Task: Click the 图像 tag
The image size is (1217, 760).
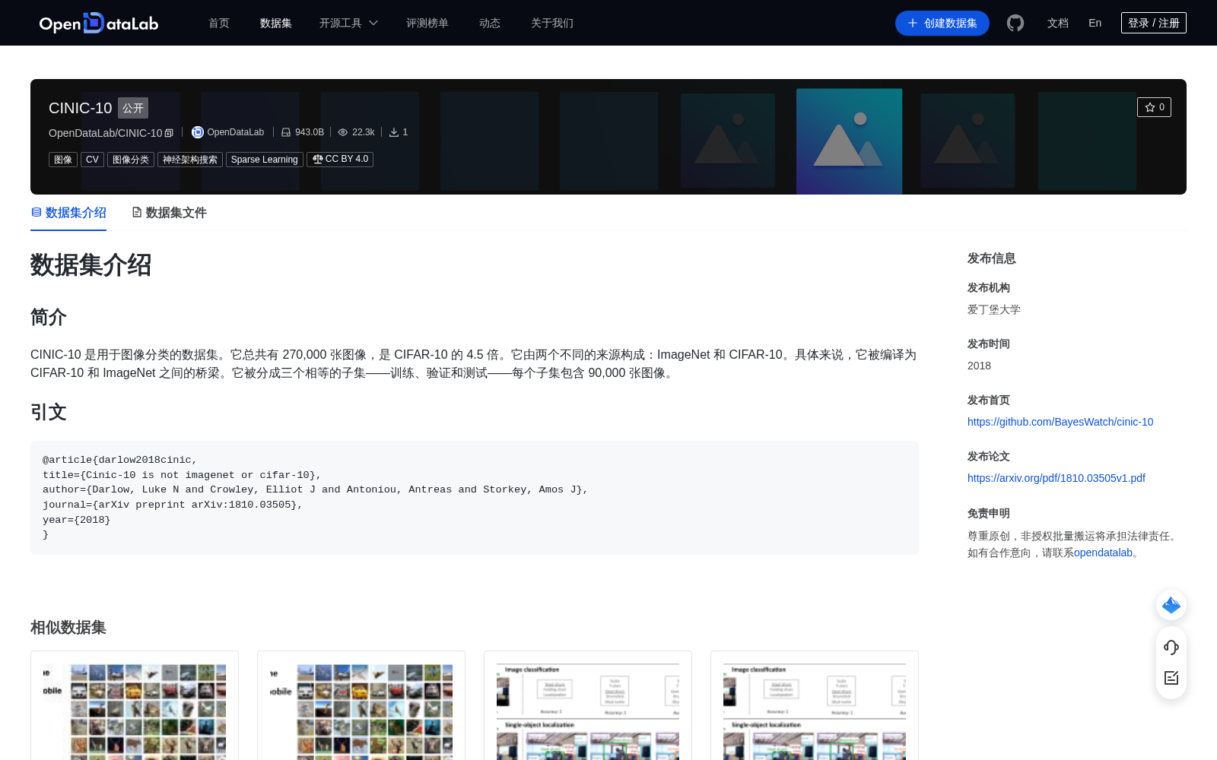Action: [x=63, y=160]
